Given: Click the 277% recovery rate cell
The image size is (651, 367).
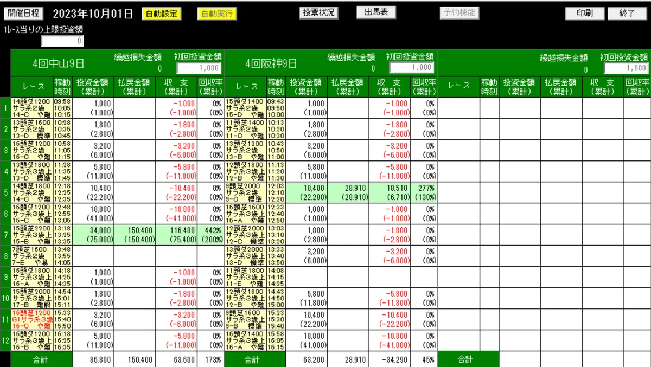Looking at the screenshot, I should (x=424, y=192).
